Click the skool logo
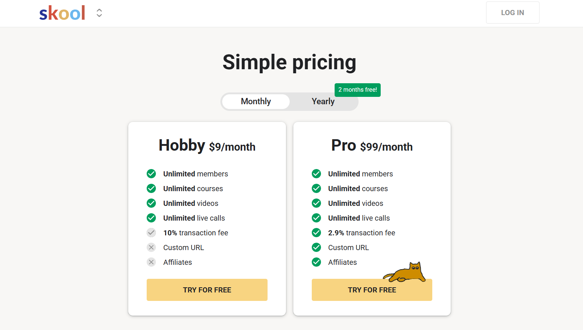Screen dimensions: 583x330 [x=62, y=13]
